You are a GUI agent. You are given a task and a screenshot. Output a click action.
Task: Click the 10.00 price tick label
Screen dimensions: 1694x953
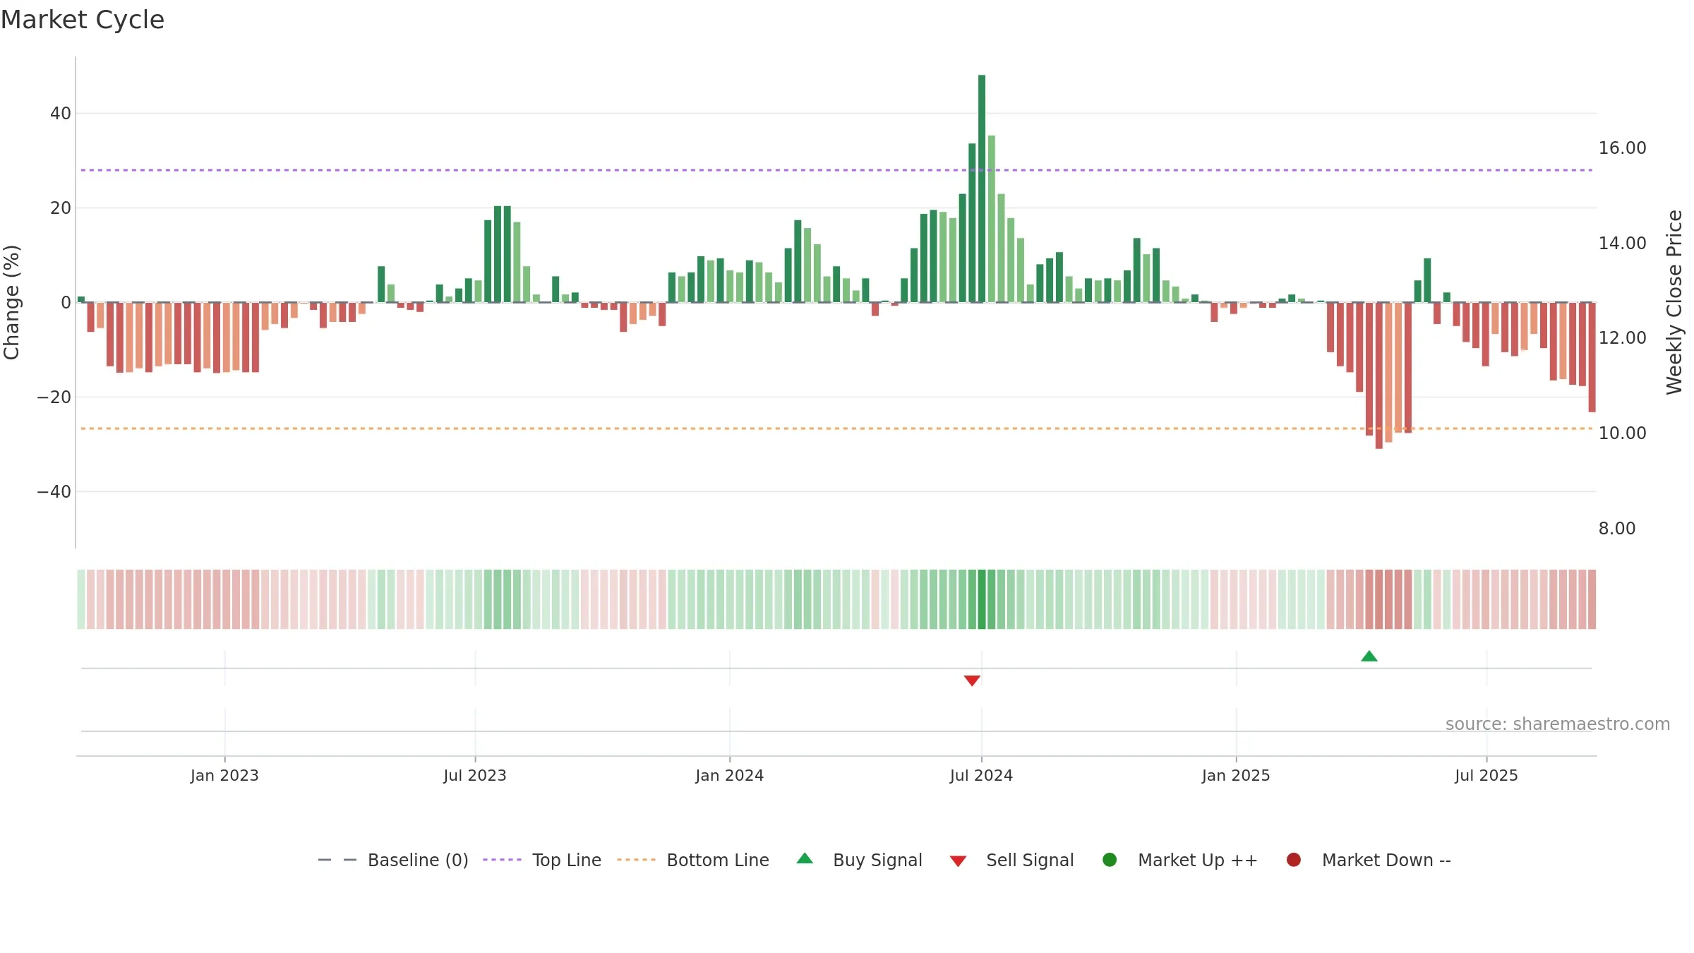(x=1622, y=433)
